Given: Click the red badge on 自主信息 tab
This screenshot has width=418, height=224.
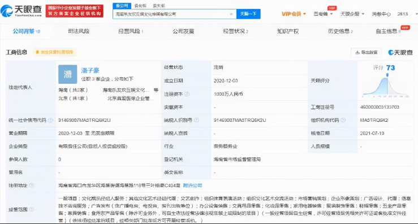Looking at the screenshot, I should [406, 27].
